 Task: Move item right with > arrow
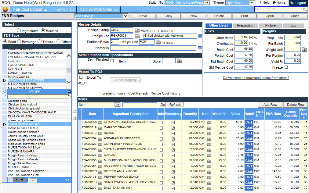pyautogui.click(x=75, y=110)
